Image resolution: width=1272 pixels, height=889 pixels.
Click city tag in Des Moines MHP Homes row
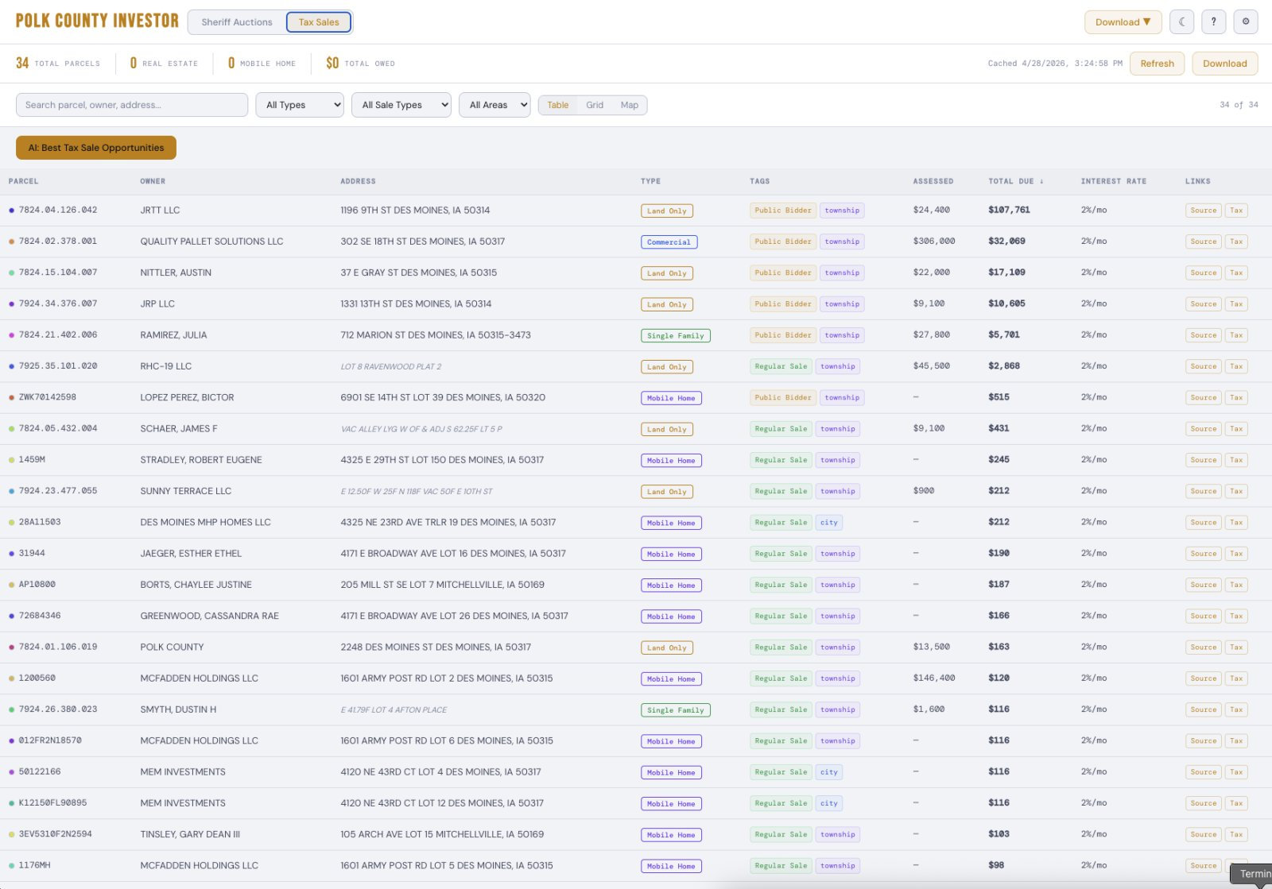pyautogui.click(x=828, y=523)
